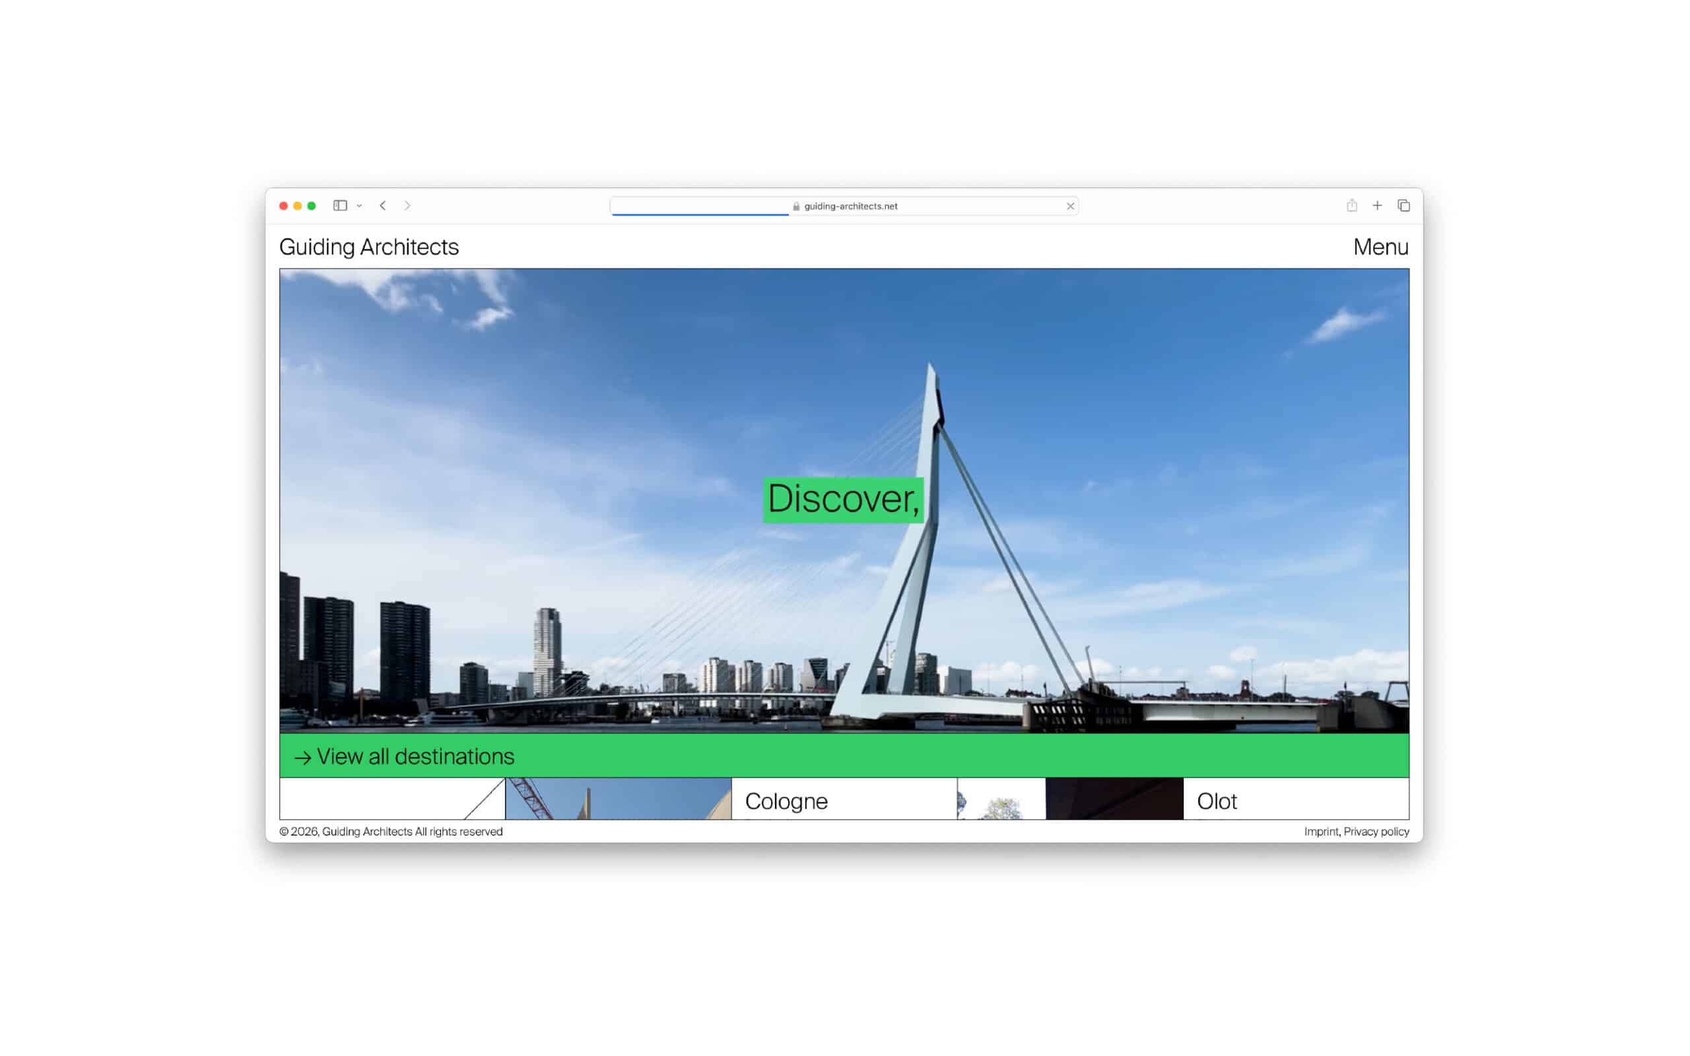
Task: Click the green Discover, hero label
Action: point(843,500)
